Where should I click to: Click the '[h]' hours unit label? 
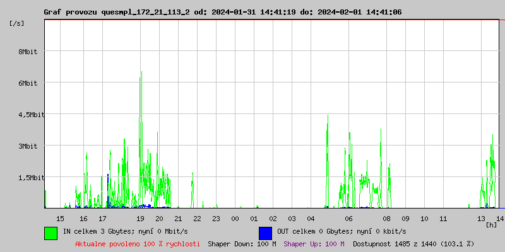click(x=491, y=225)
